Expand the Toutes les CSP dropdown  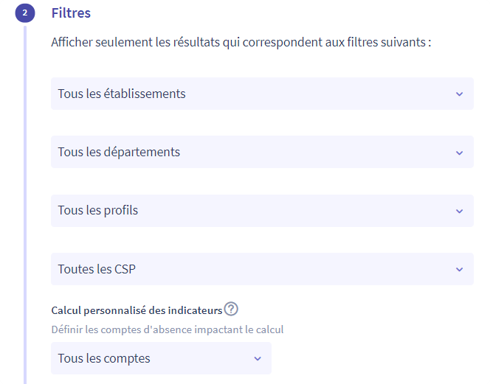pos(262,269)
